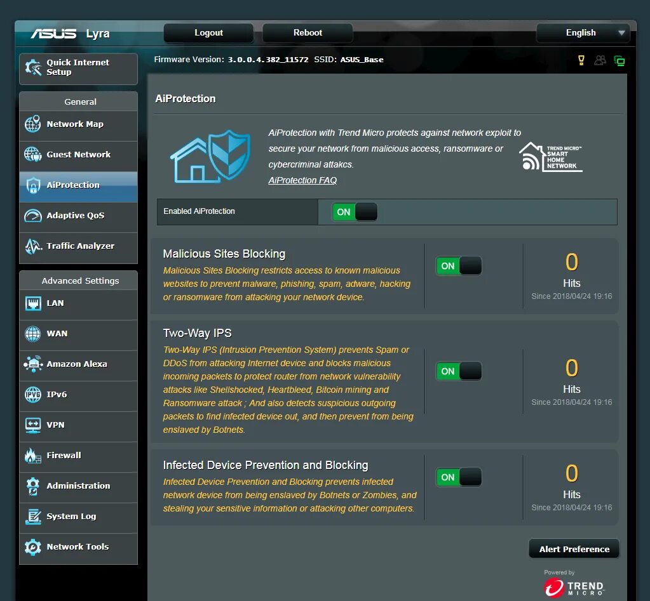Viewport: 650px width, 601px height.
Task: Click the AiProtection lock shield icon
Action: click(33, 185)
